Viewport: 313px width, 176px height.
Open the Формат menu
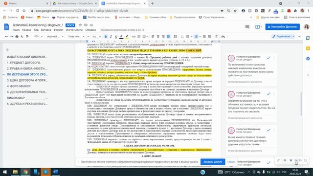coord(58,30)
